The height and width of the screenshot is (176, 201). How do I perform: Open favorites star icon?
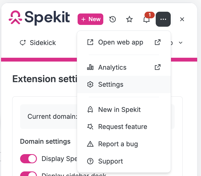coord(129,19)
